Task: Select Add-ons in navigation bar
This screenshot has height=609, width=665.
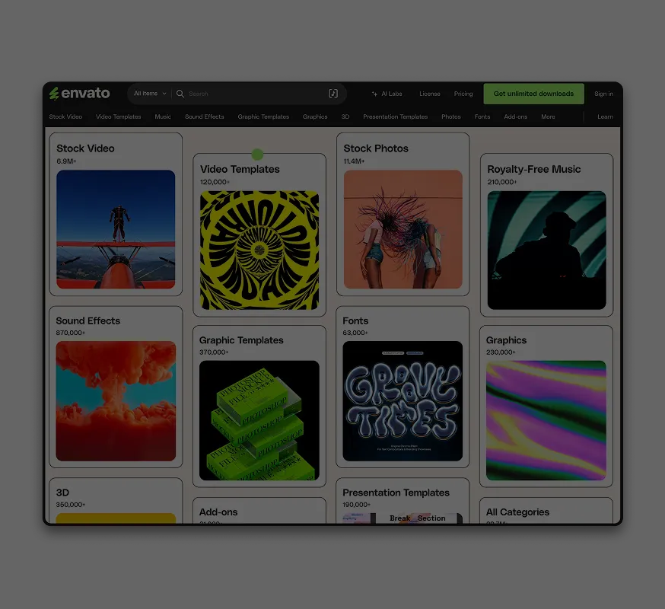Action: (x=516, y=116)
